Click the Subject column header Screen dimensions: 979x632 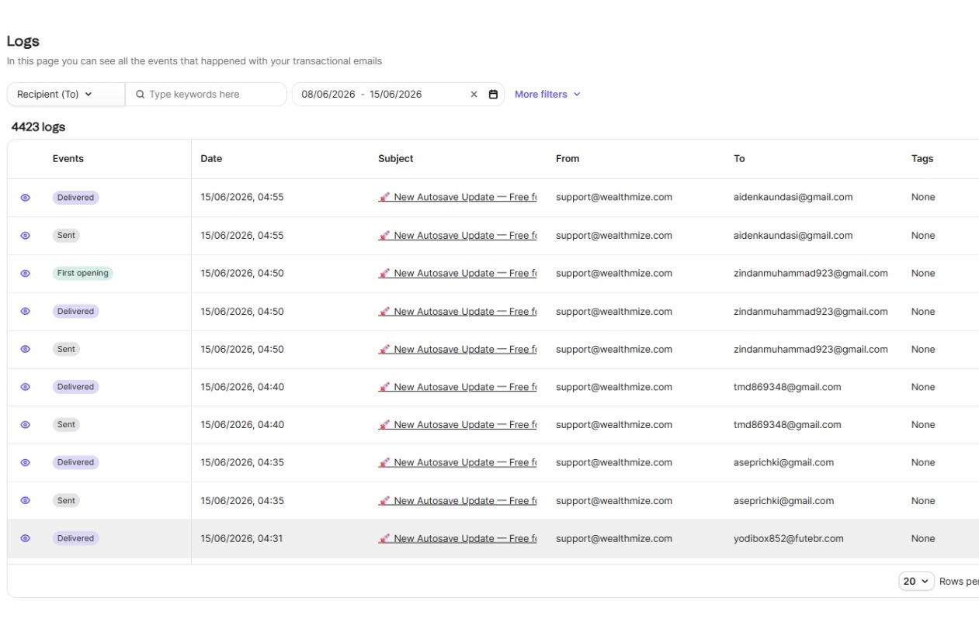(x=396, y=159)
